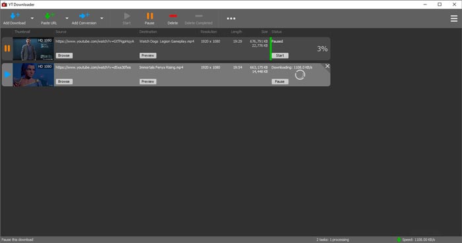Click the Paused status text
This screenshot has height=243, width=462.
(277, 41)
